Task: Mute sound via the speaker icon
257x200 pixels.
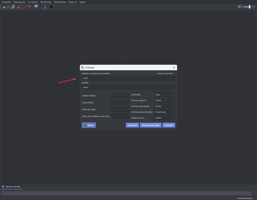Action: [240, 7]
